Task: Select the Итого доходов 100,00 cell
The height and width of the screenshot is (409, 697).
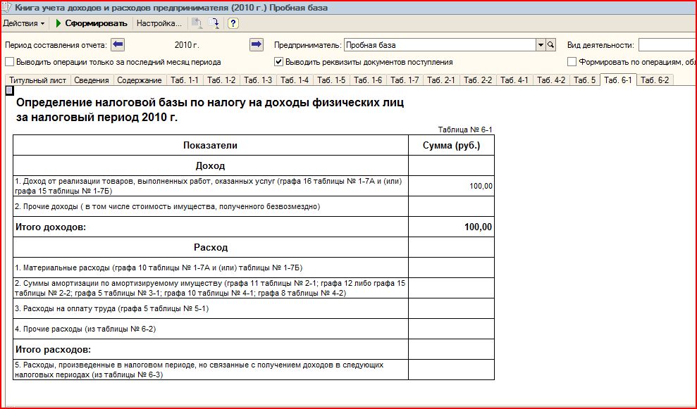Action: (451, 227)
